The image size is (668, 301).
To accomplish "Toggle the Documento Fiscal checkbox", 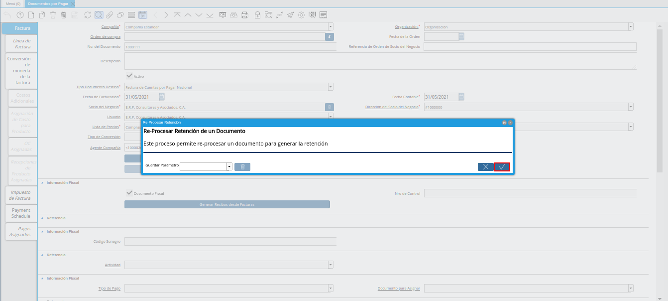I will point(129,193).
